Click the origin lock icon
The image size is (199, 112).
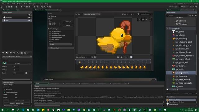(138, 14)
